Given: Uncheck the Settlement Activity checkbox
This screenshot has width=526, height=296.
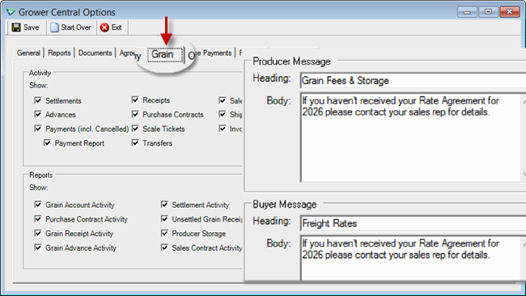Looking at the screenshot, I should (x=164, y=204).
